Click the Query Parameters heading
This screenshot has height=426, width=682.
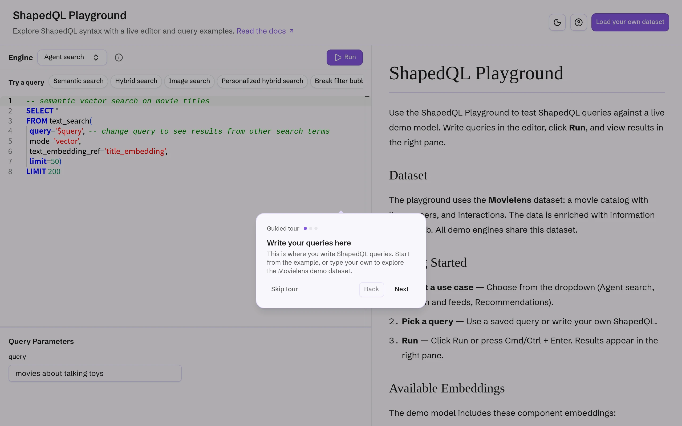tap(41, 342)
